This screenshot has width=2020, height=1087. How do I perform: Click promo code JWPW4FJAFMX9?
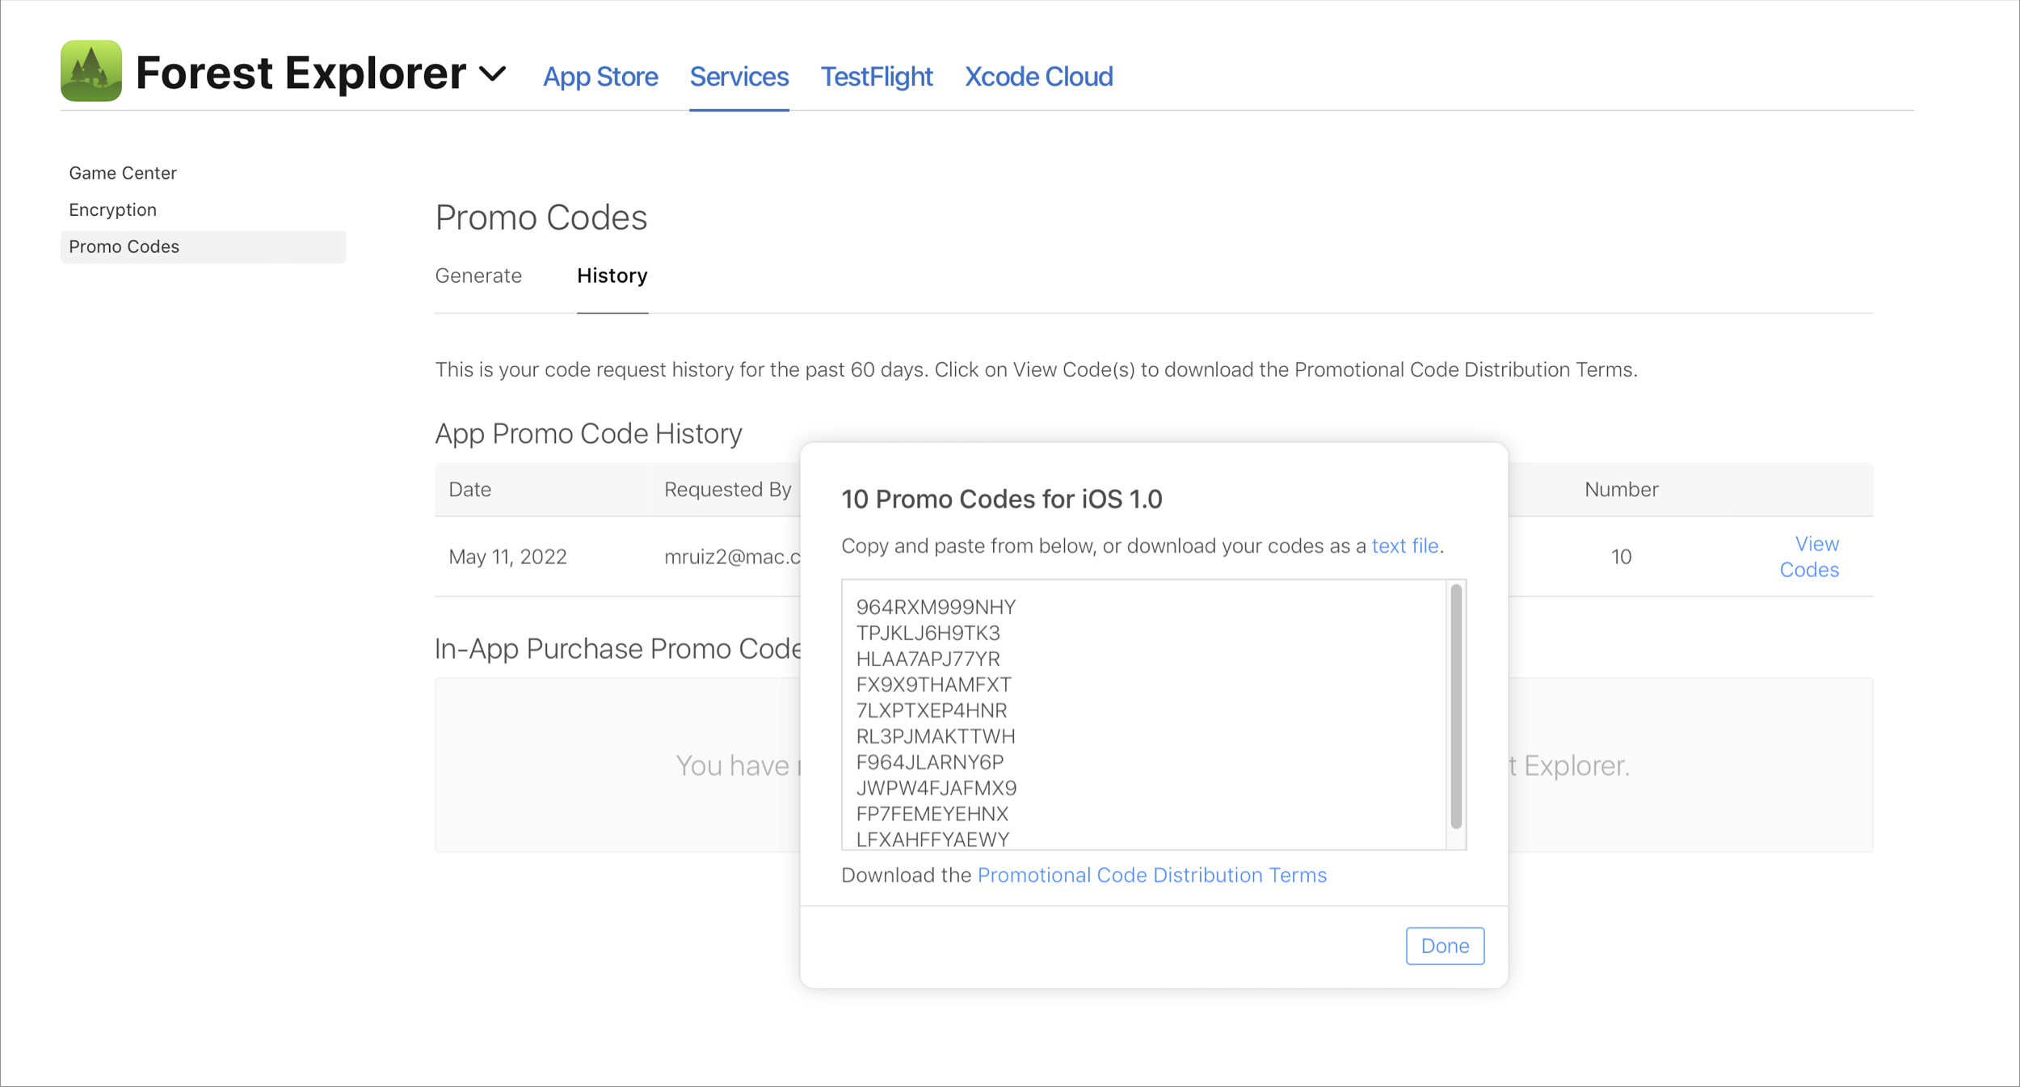tap(936, 788)
